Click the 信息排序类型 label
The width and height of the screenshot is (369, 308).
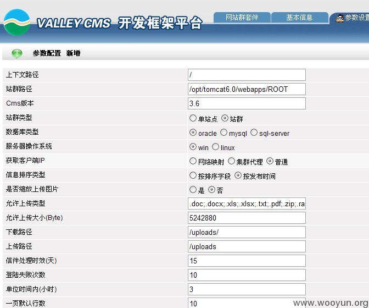(x=25, y=174)
